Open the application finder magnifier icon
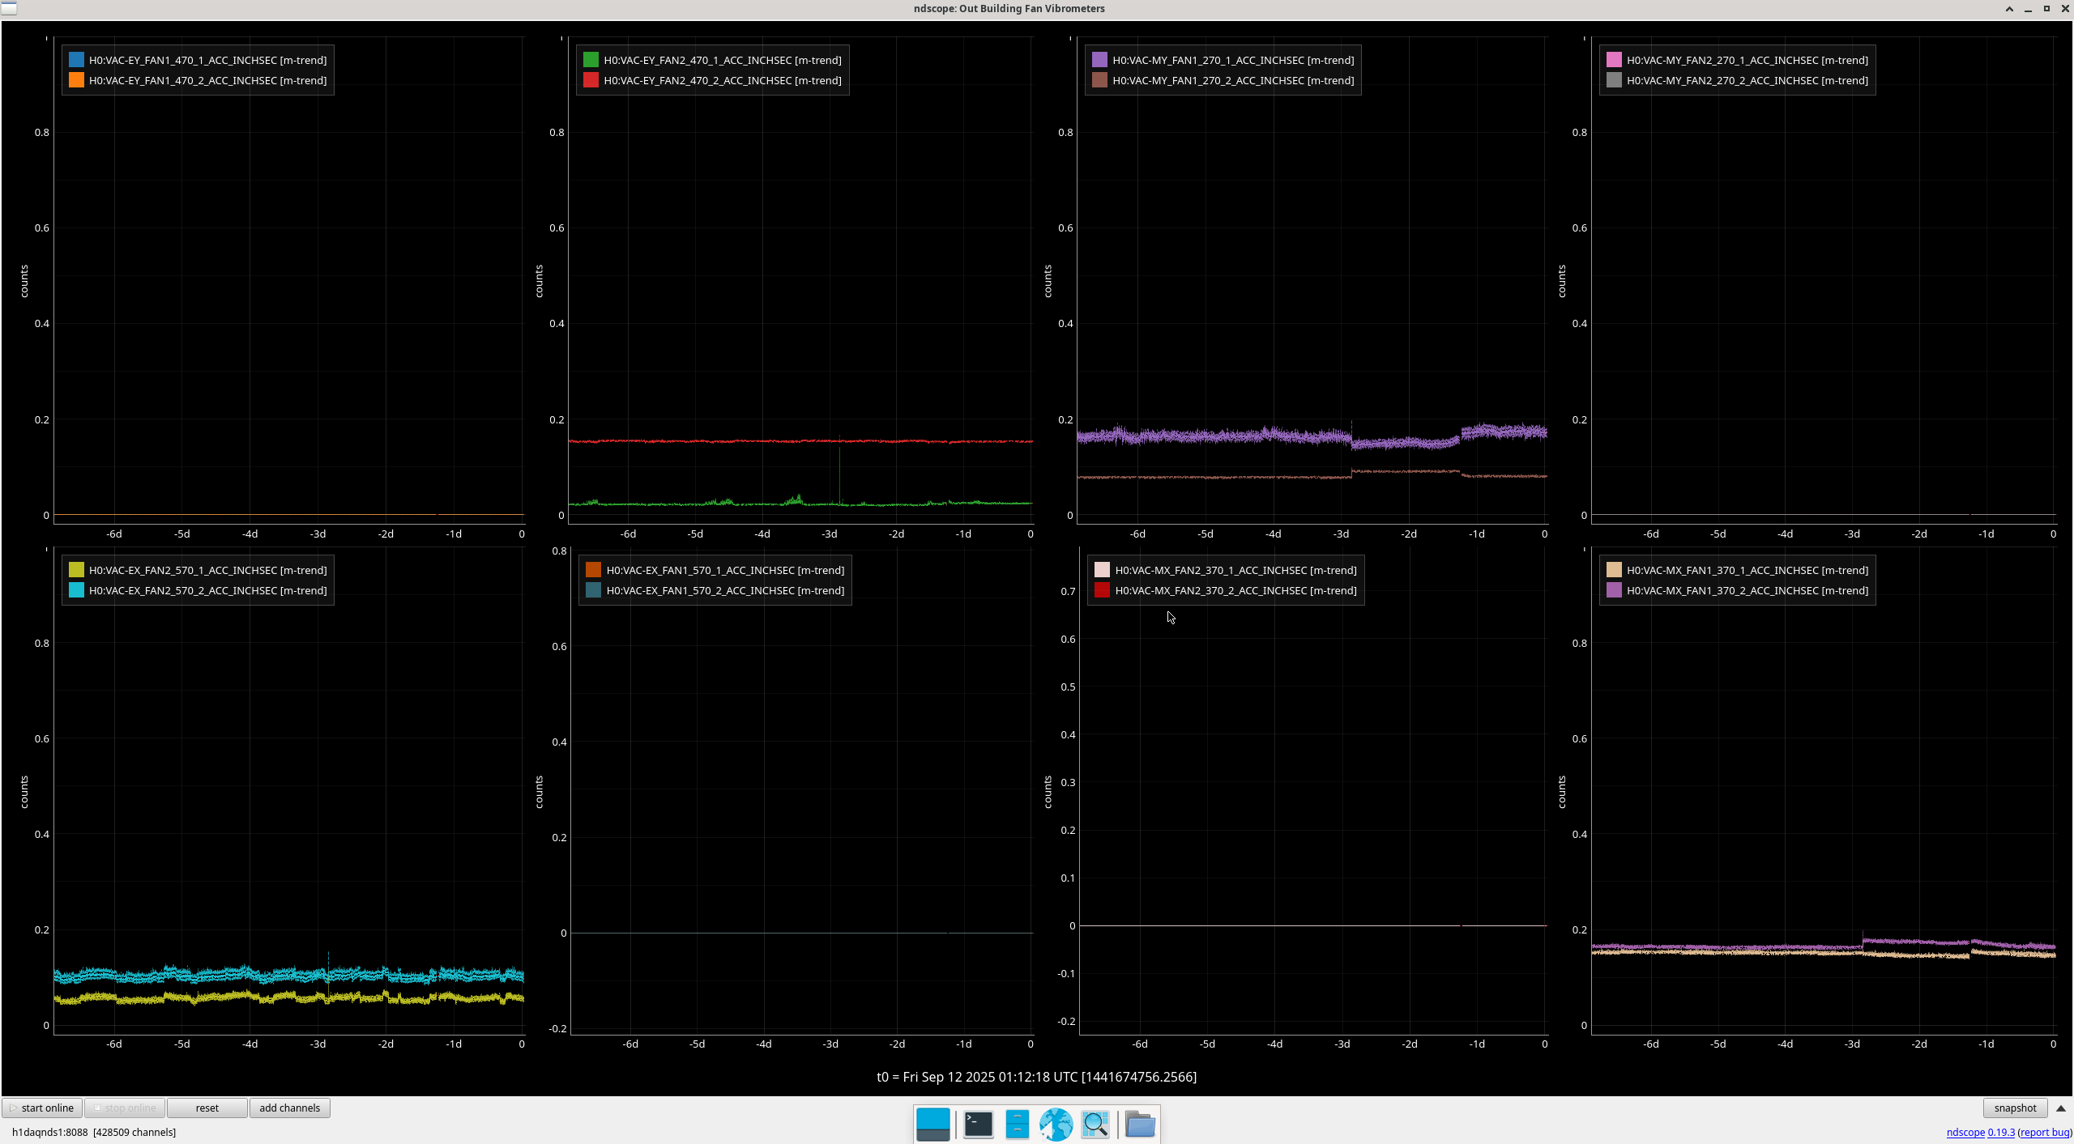Screen dimensions: 2074x1144 1095,1124
